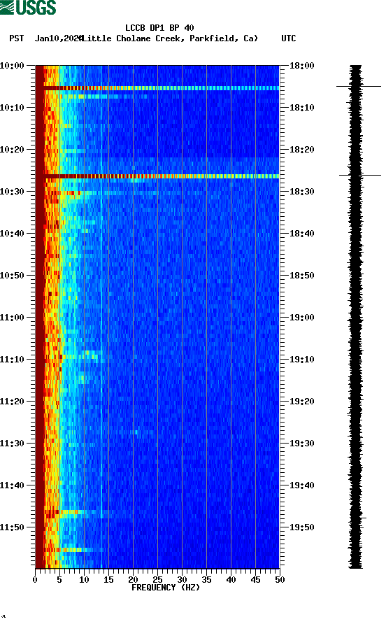Click the 20 Hz frequency tick label
The height and width of the screenshot is (624, 386).
(x=133, y=580)
